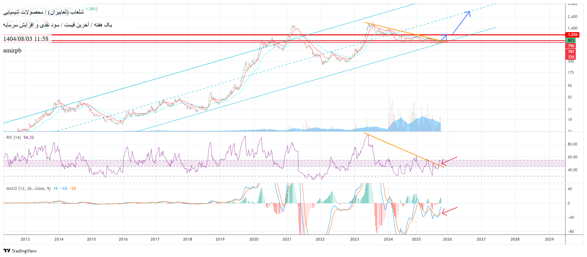Select the green 803 current price label
Screen dimensions: 587x257
click(571, 40)
